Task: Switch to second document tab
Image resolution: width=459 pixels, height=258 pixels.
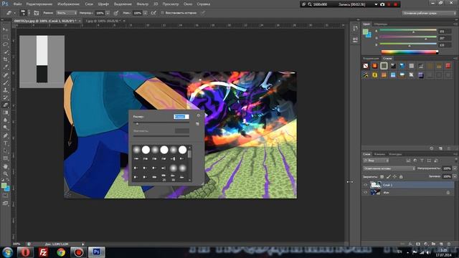Action: (103, 21)
